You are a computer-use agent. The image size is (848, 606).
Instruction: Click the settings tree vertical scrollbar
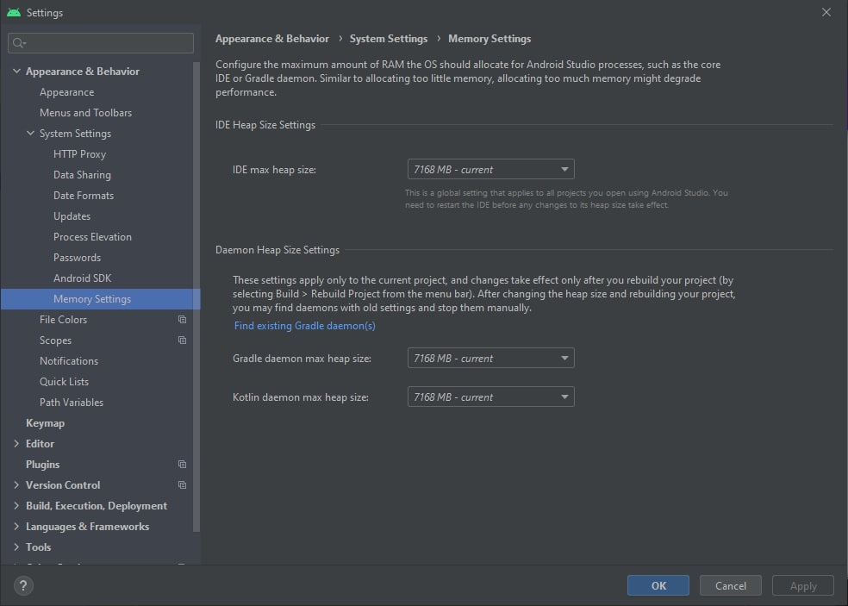point(196,297)
